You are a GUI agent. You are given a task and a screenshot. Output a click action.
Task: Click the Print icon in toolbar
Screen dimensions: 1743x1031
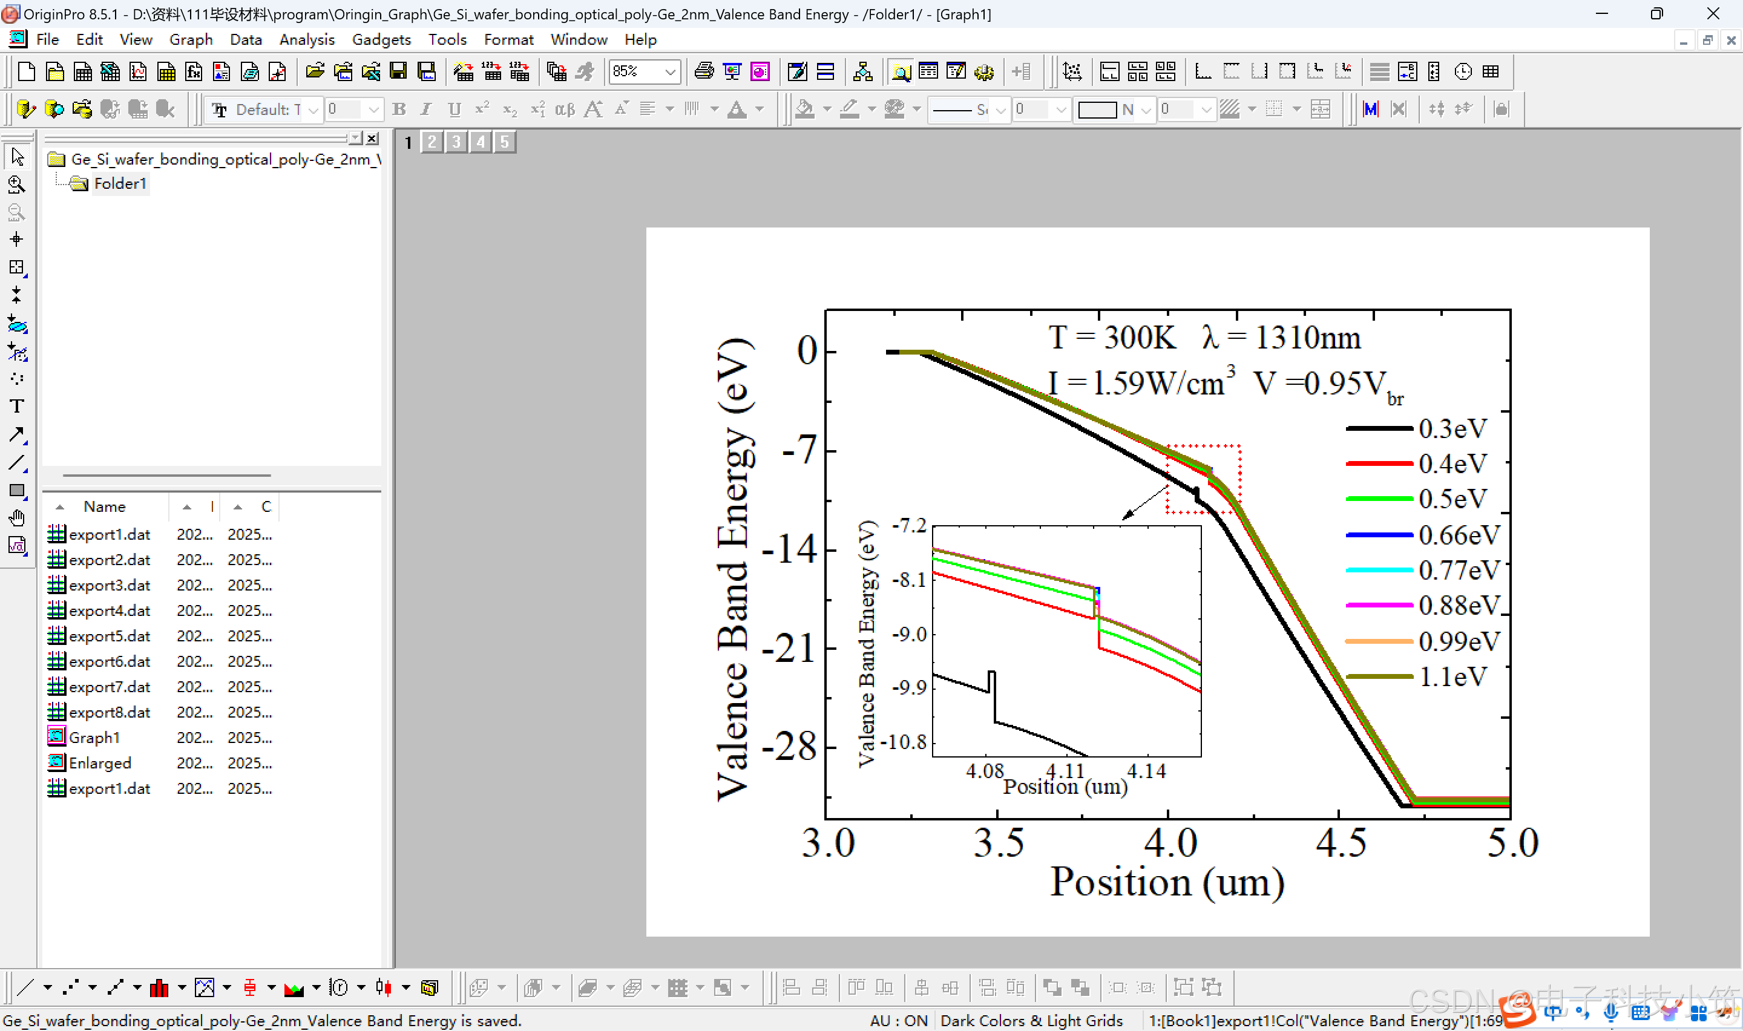click(704, 71)
